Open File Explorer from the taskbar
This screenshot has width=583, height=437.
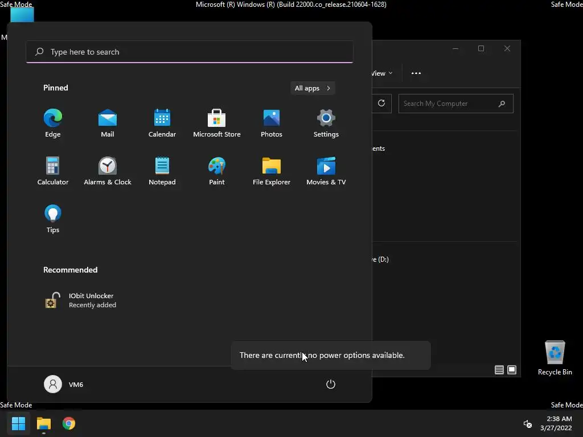tap(43, 423)
